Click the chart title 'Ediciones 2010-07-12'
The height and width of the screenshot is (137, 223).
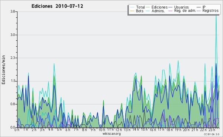click(x=57, y=6)
